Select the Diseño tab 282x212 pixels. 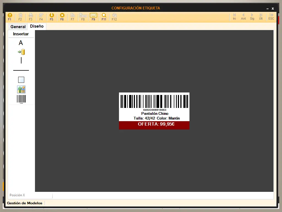coord(37,26)
